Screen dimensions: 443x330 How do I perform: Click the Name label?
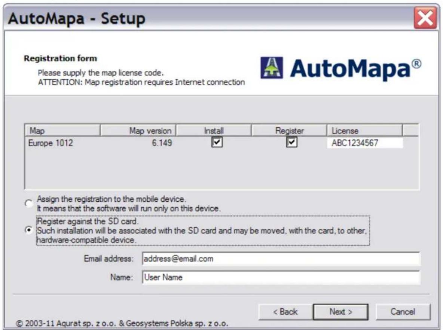click(x=122, y=278)
